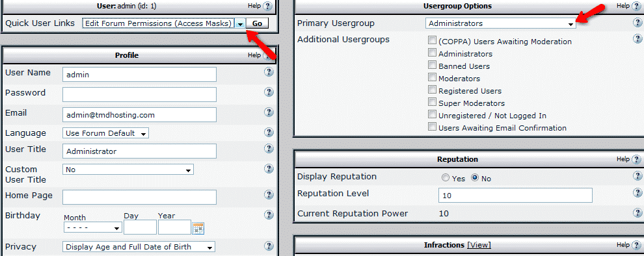Open help icon in Infractions header
This screenshot has height=256, width=644.
[636, 245]
